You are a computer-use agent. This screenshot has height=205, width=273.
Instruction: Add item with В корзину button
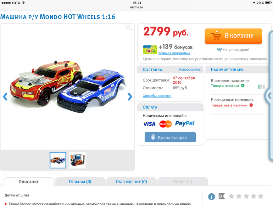[x=233, y=36]
